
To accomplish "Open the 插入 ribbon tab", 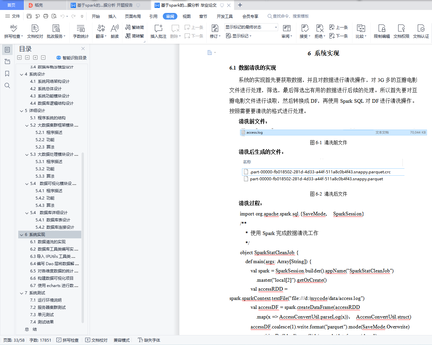I will click(112, 16).
